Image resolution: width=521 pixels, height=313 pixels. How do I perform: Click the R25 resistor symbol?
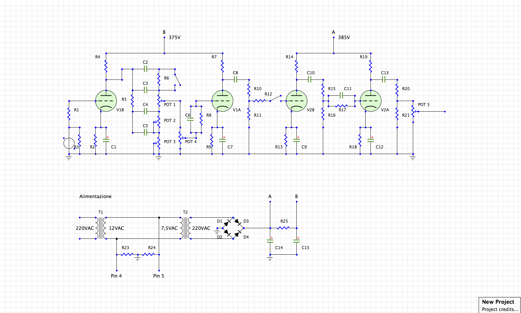pos(283,228)
